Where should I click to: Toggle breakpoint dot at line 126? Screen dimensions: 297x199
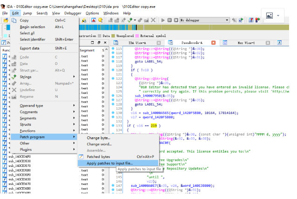[113, 95]
